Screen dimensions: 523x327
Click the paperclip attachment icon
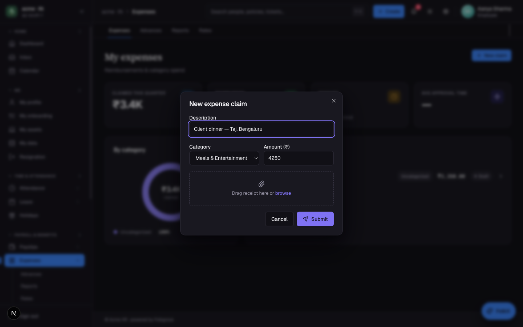pyautogui.click(x=261, y=184)
